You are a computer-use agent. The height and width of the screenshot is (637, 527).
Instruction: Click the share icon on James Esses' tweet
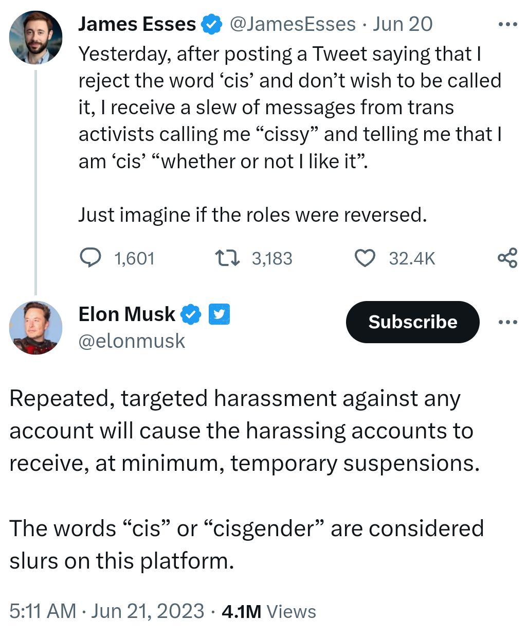point(507,258)
